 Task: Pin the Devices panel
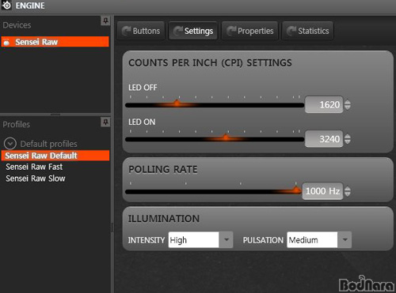tap(105, 21)
